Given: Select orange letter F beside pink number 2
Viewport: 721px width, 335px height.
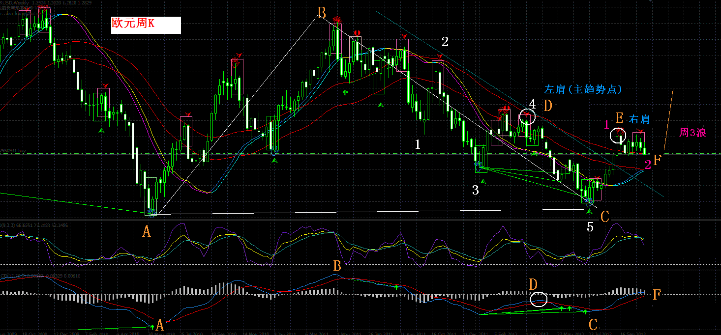Looking at the screenshot, I should pyautogui.click(x=658, y=160).
